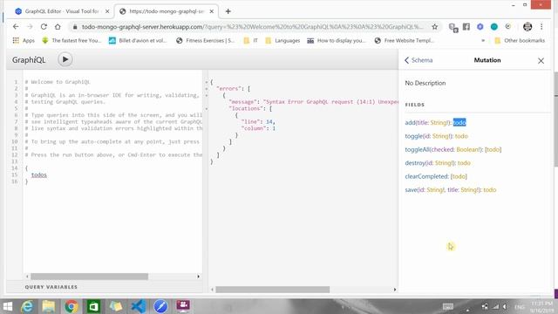The height and width of the screenshot is (314, 558).
Task: Click the blue hexagon extension icon
Action: pos(480,27)
